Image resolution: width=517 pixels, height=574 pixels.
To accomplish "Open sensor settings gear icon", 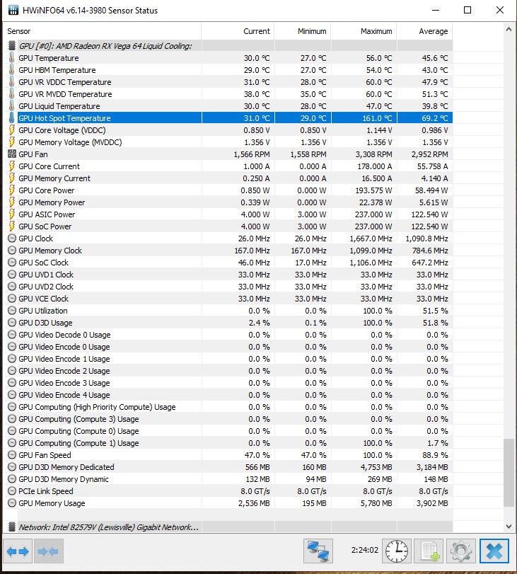I will 460,551.
